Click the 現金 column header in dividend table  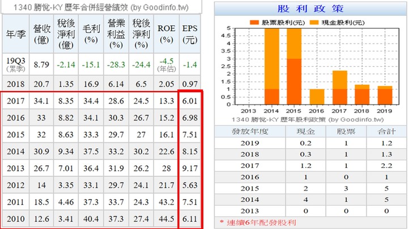pyautogui.click(x=306, y=132)
